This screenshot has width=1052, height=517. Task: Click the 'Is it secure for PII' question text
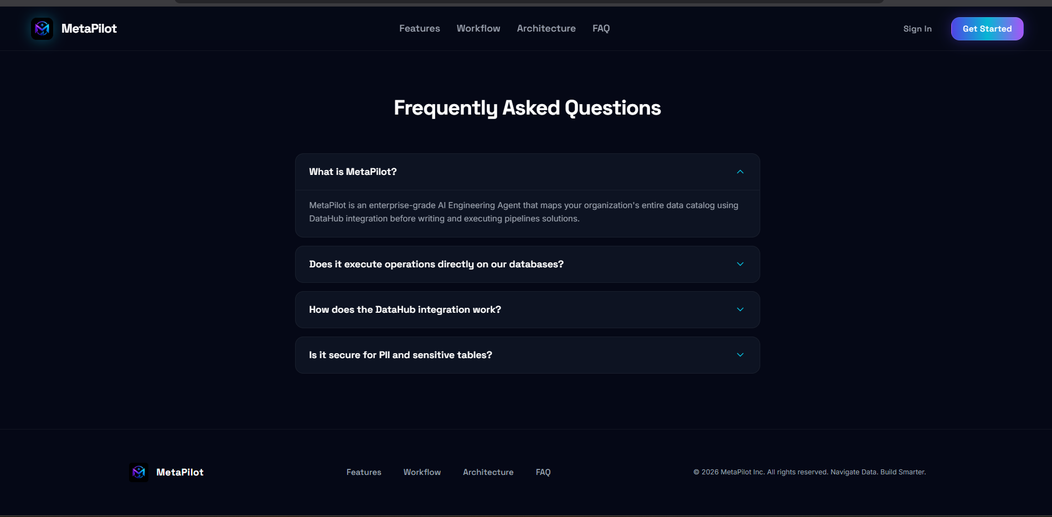[x=400, y=355]
